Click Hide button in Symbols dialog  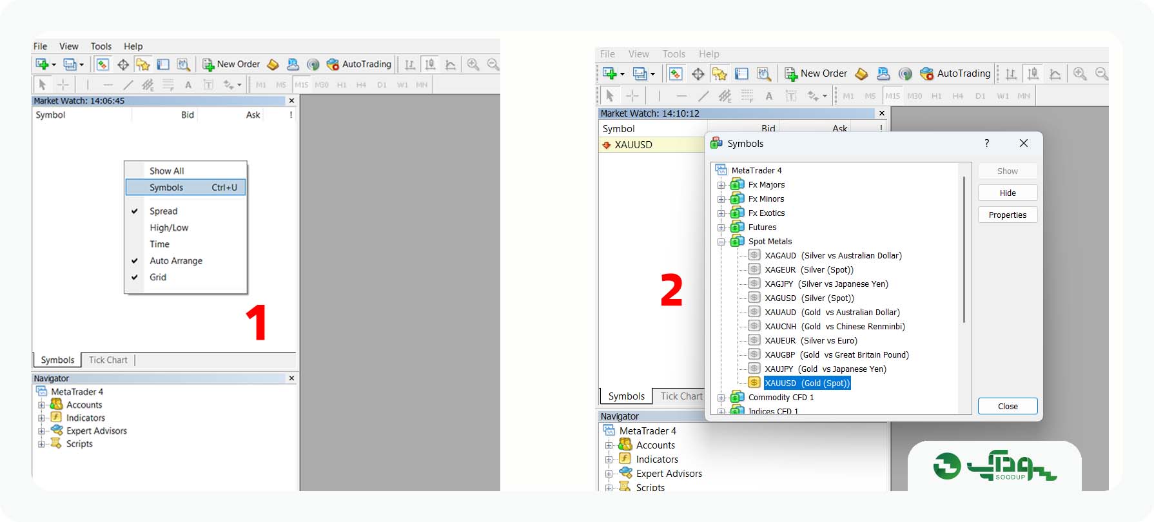(1008, 193)
